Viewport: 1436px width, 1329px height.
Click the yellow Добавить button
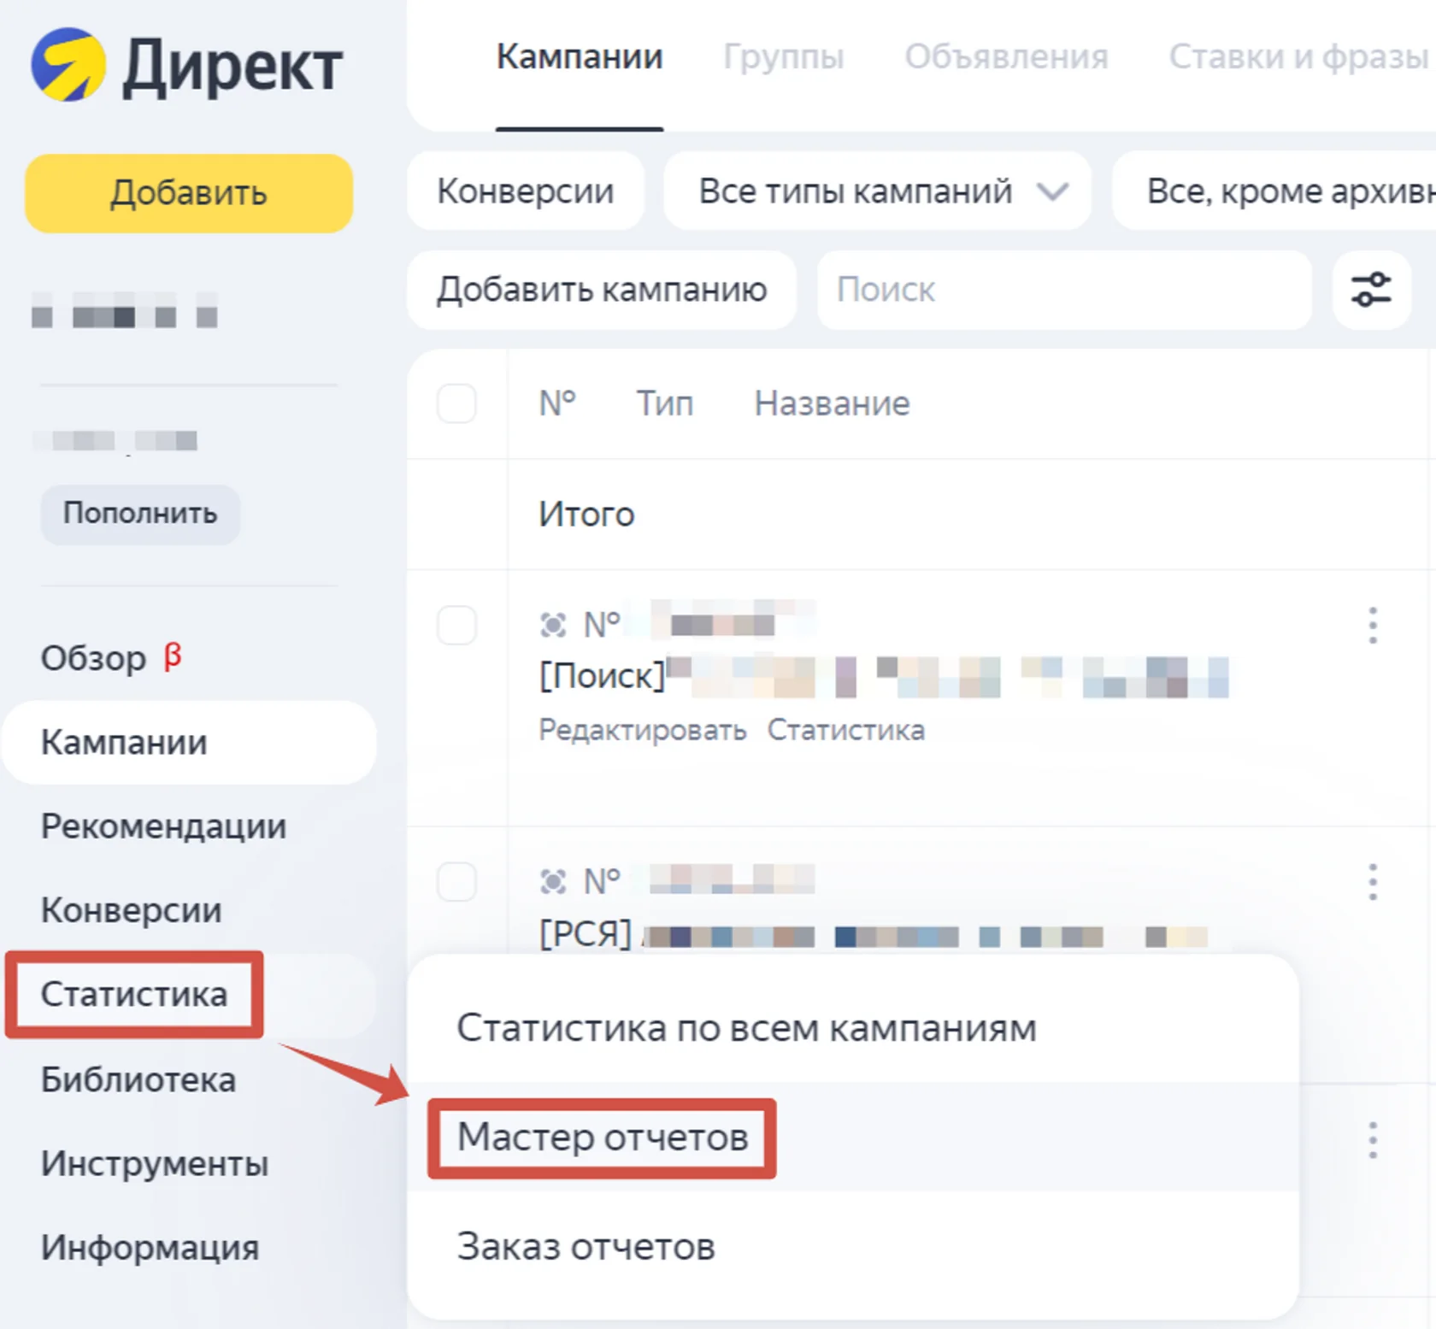click(189, 193)
